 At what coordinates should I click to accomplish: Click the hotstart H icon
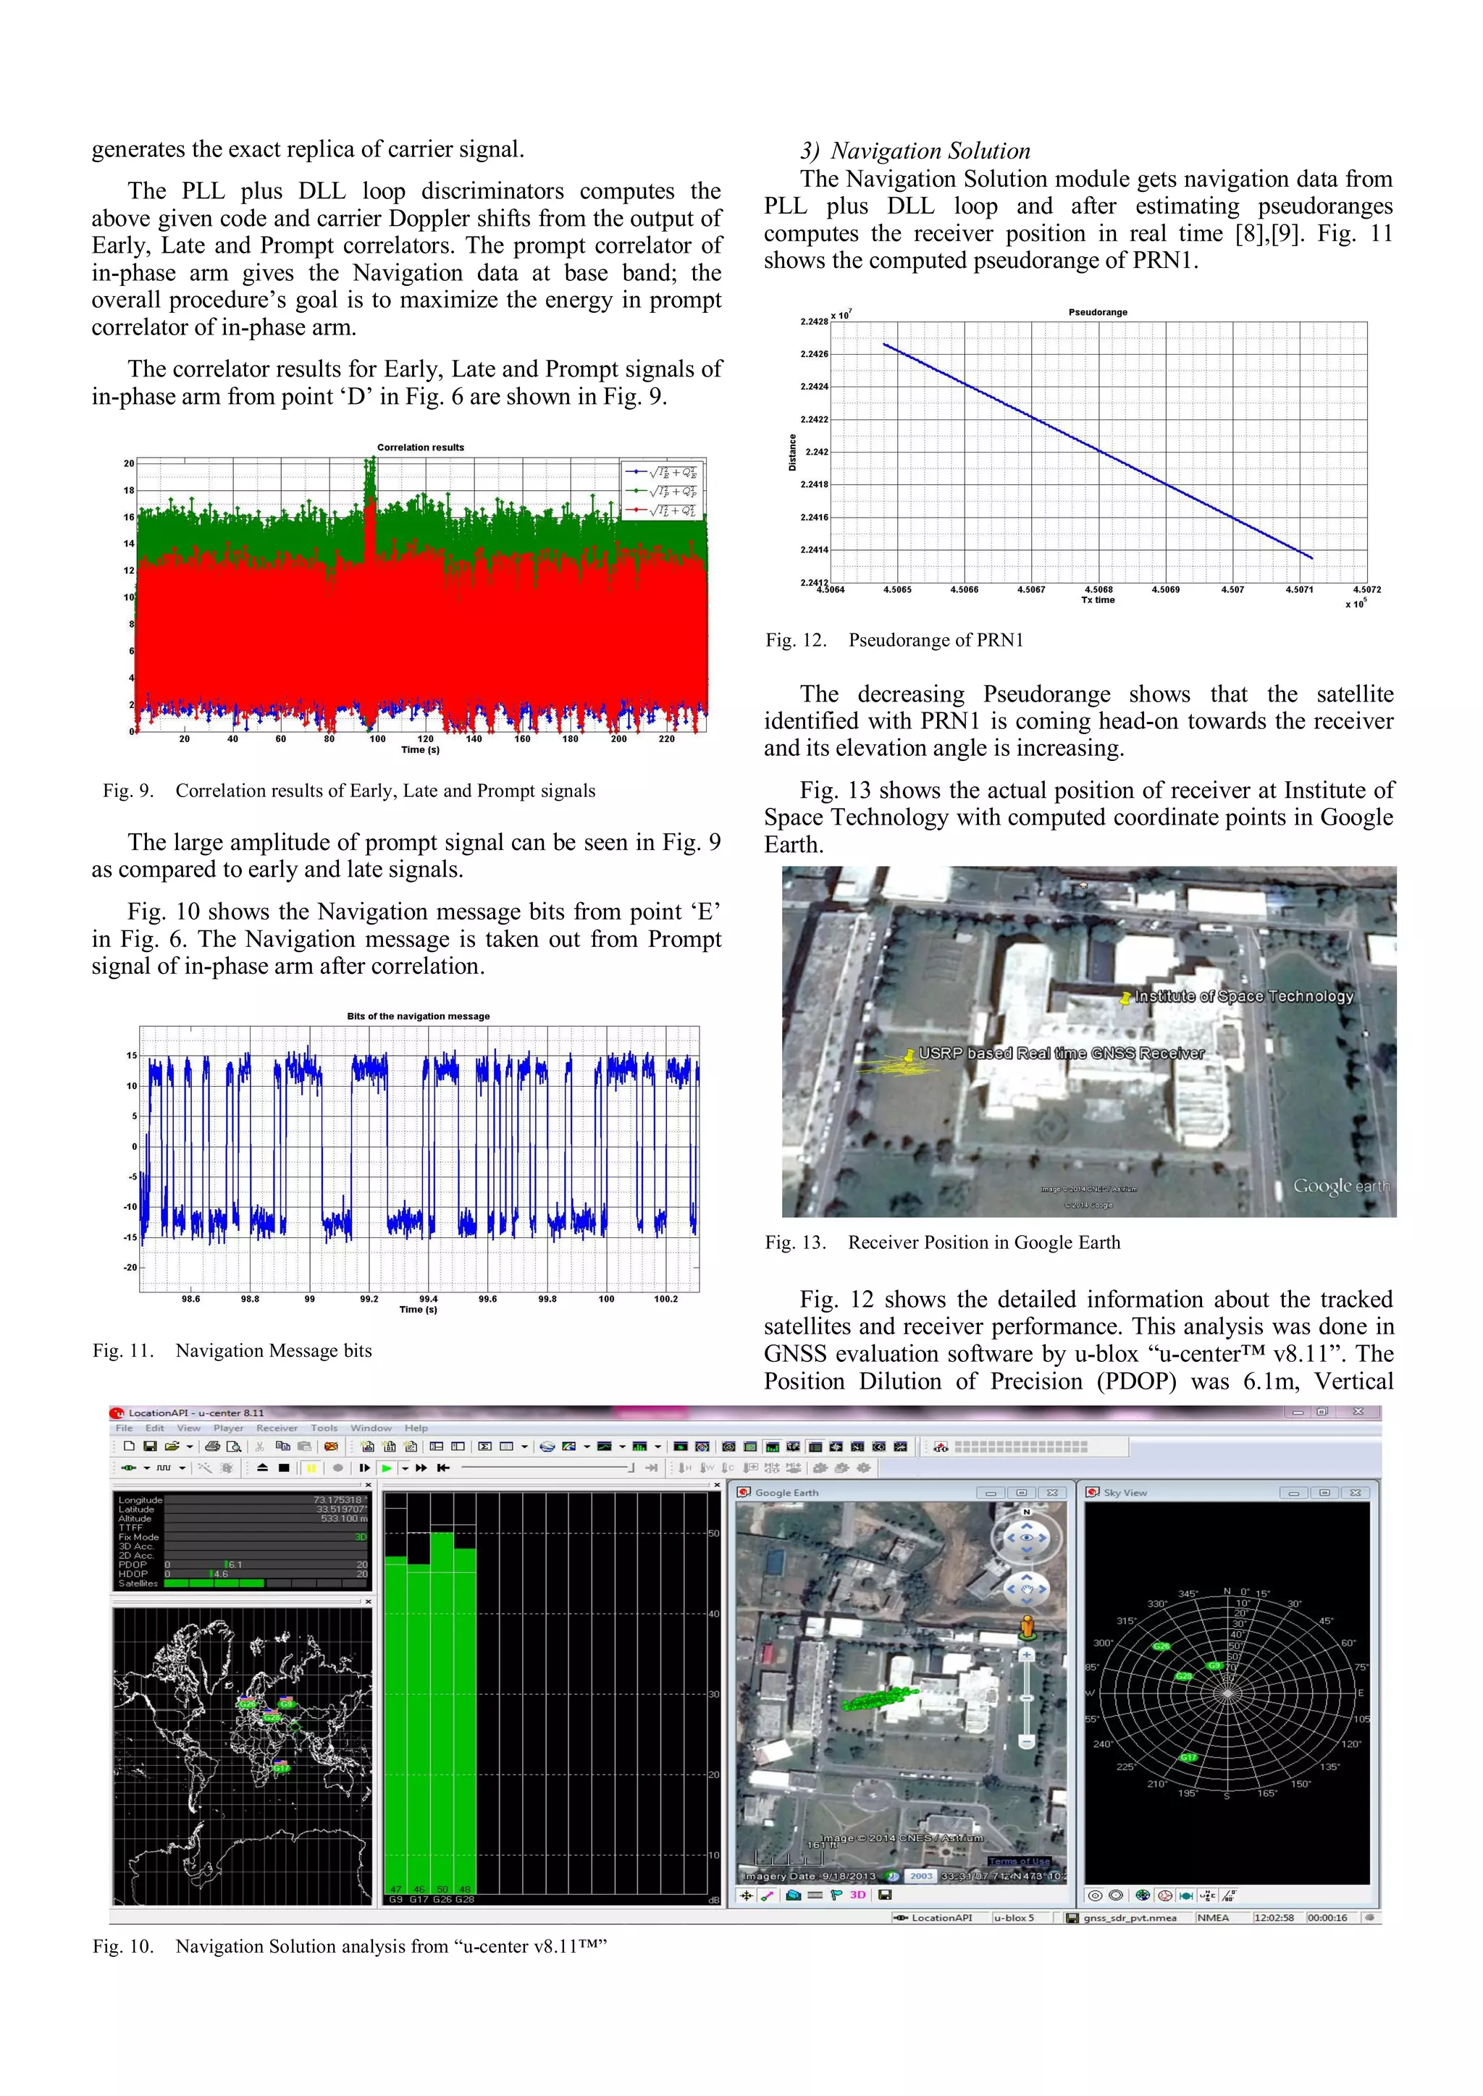tap(685, 1468)
